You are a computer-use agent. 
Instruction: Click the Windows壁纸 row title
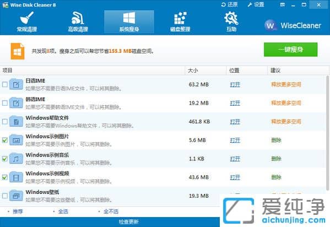(x=42, y=192)
